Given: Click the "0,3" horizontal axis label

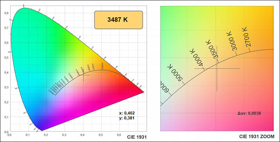Looking at the screenshot, I should 64,135.
